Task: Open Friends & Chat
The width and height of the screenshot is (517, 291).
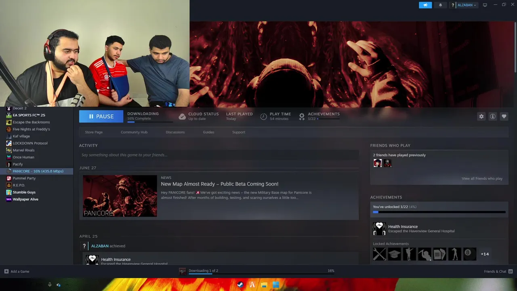Action: point(498,272)
